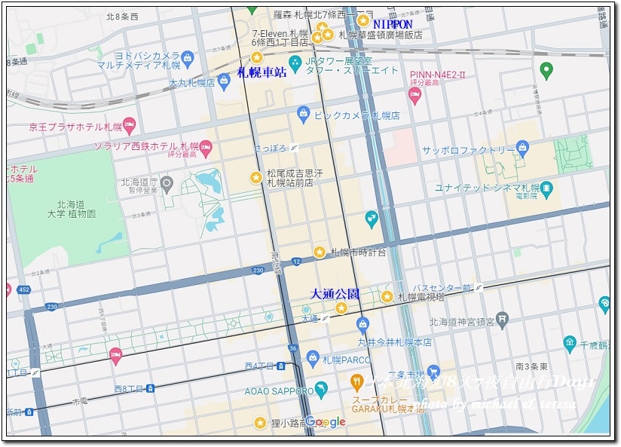
Task: Select the AOAO SAPPORO aquarium pin
Action: [321, 390]
